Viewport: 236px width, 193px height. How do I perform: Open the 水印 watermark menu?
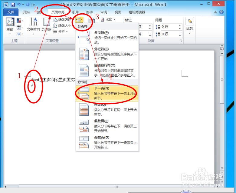pos(108,20)
